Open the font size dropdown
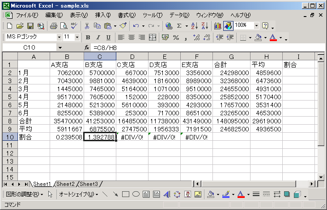This screenshot has width=327, height=210. point(77,37)
